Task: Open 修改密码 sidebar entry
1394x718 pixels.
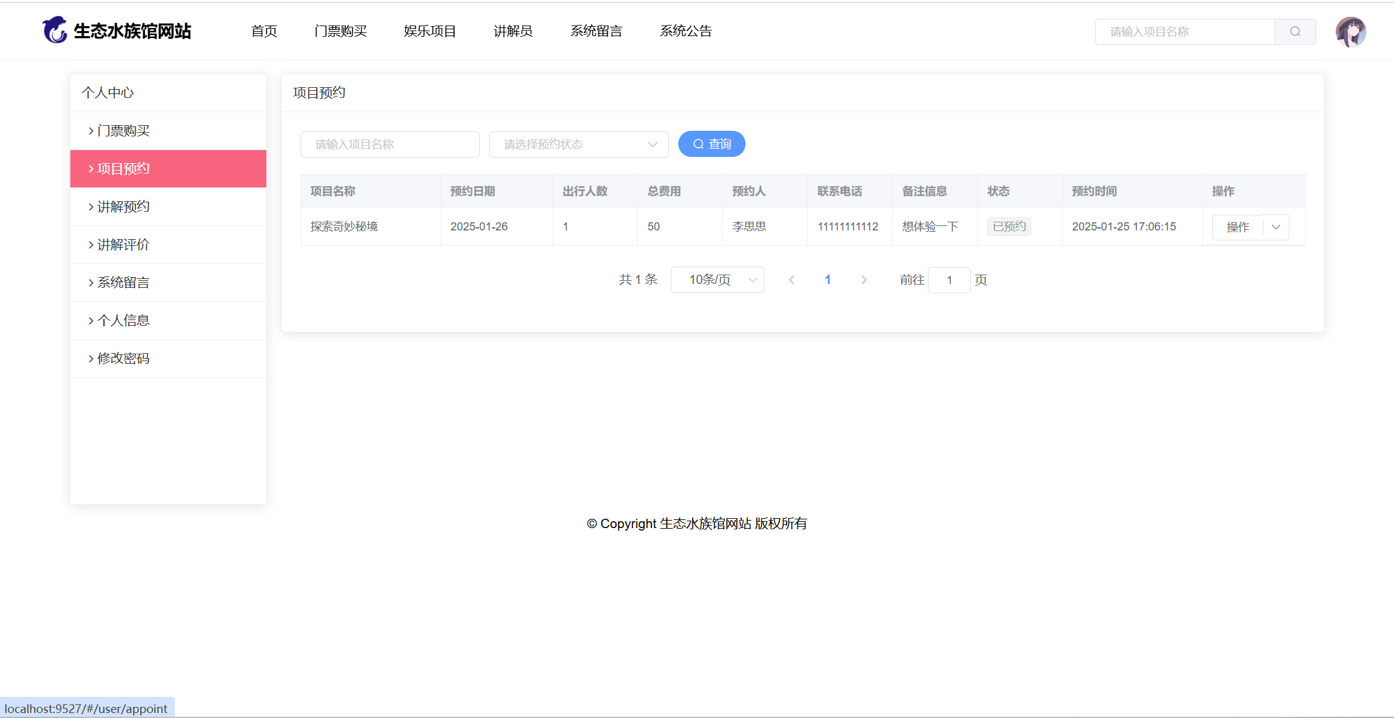Action: click(123, 359)
